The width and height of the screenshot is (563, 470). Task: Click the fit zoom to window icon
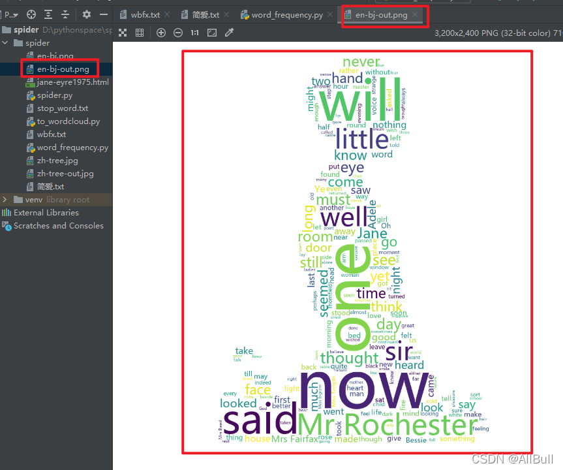(x=212, y=33)
